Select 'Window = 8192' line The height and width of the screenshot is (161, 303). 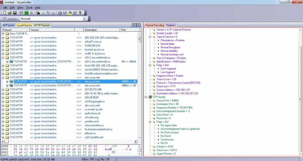pos(165,147)
